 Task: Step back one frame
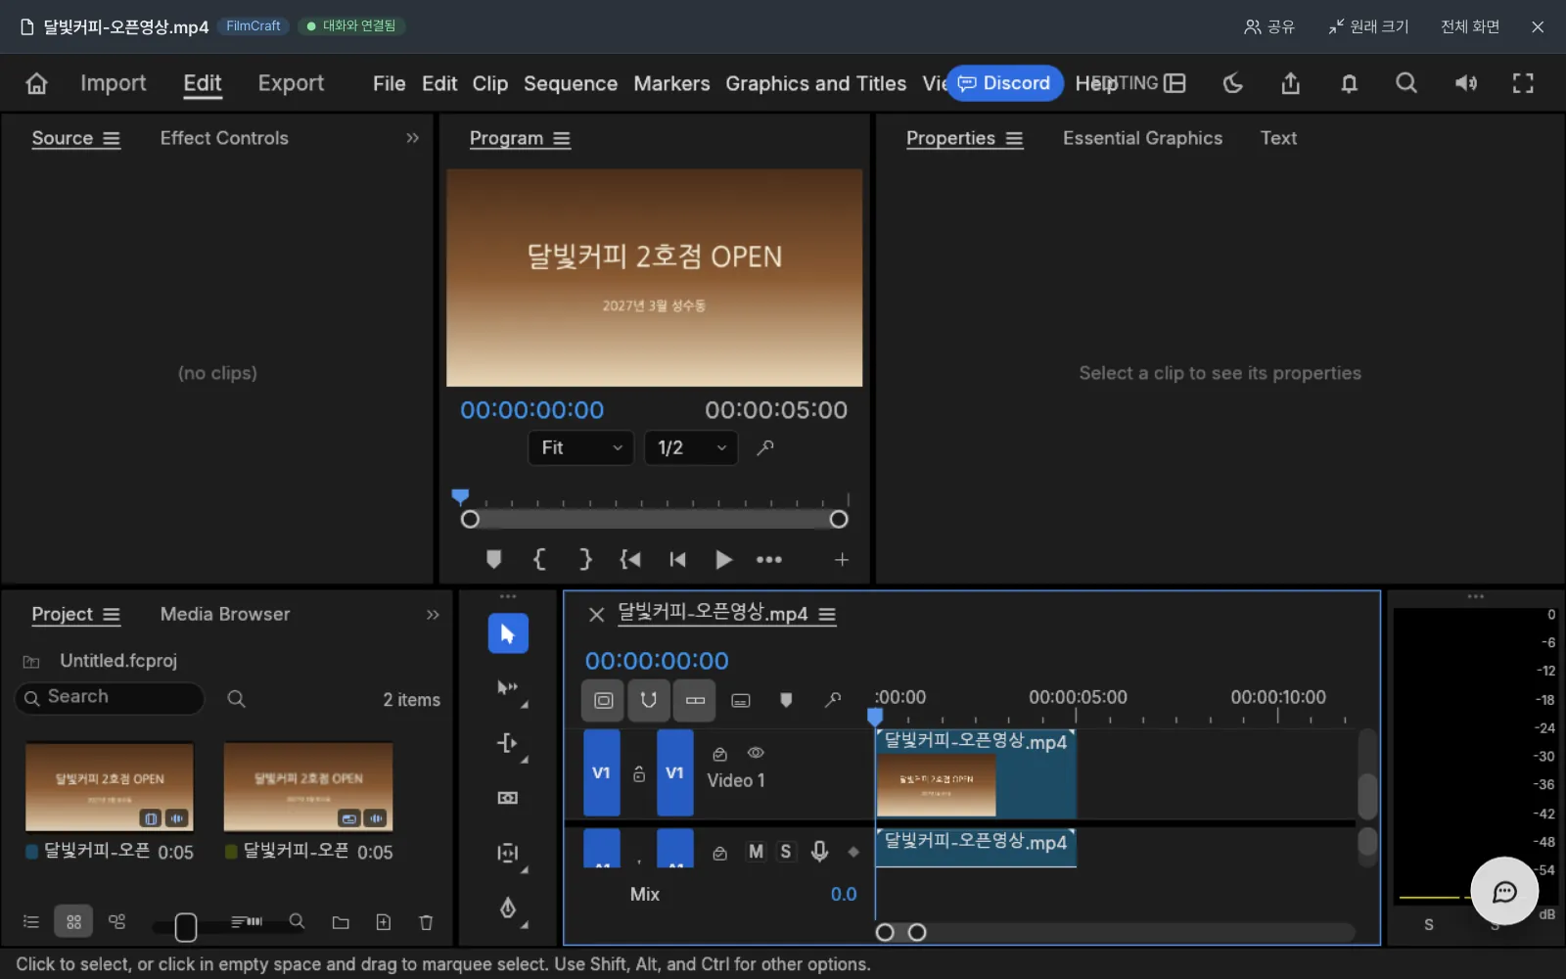[677, 559]
